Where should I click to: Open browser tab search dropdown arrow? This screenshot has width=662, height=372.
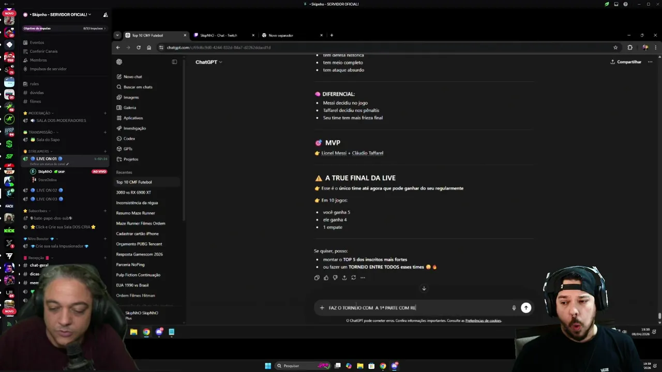pyautogui.click(x=117, y=36)
